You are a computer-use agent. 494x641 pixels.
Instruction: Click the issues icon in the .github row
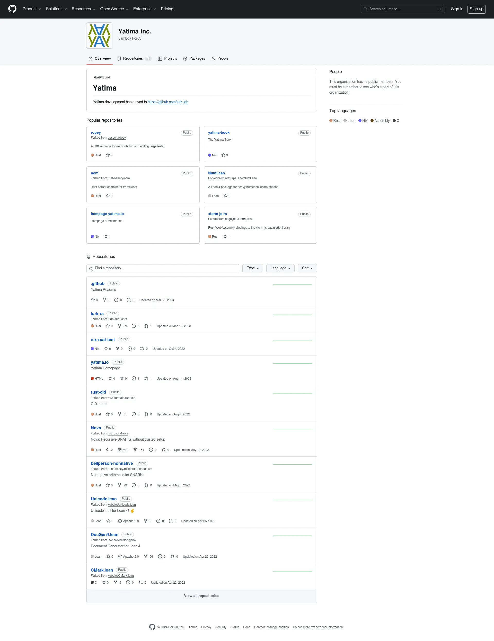(116, 300)
